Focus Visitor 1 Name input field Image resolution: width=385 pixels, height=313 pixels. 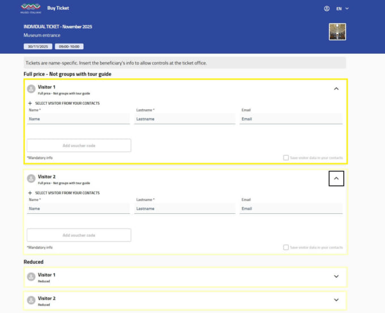click(78, 119)
